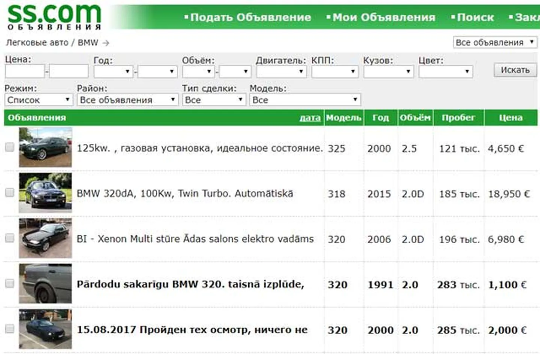This screenshot has height=354, width=540.
Task: Click the price 4,650 €
Action: point(506,149)
